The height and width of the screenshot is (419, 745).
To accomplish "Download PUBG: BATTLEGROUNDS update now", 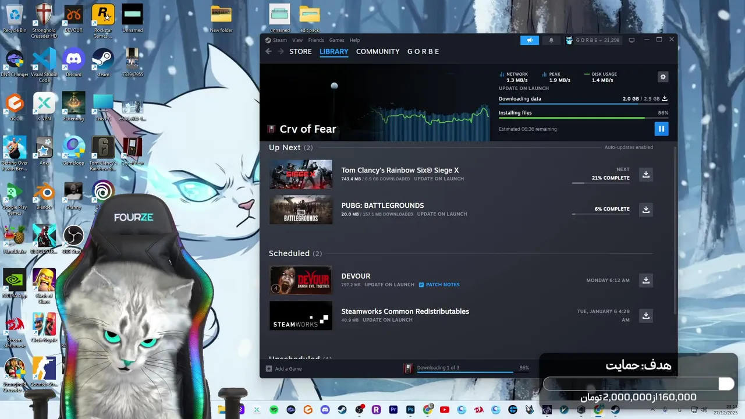I will point(645,210).
